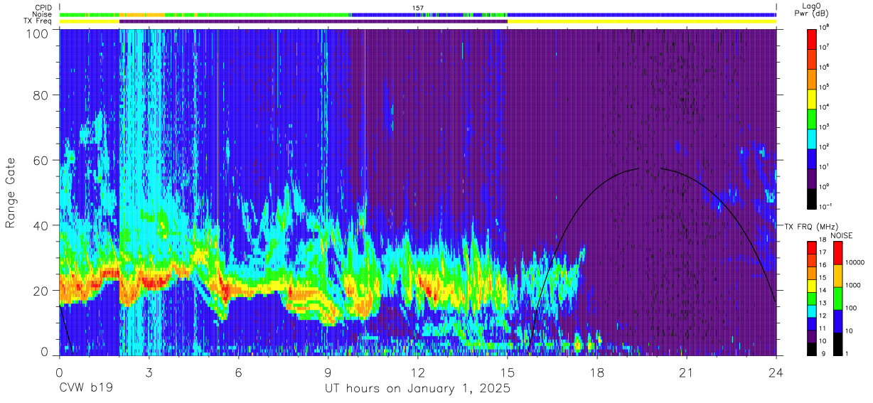Select the cyan segment of TX FRQ colorbar

click(x=812, y=311)
